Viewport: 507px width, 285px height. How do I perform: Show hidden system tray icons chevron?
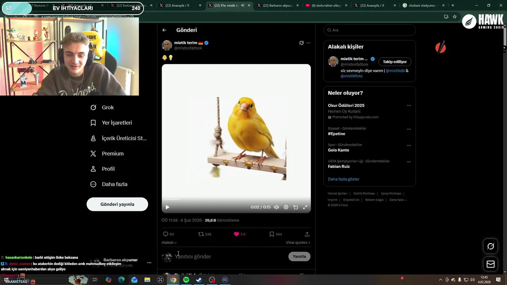(x=440, y=280)
